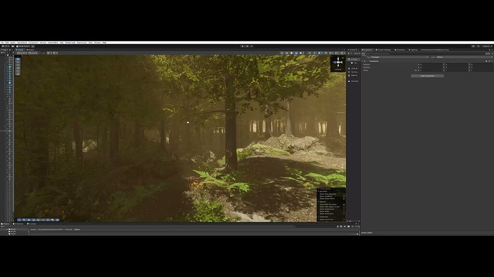Select the Rect Transform tool
This screenshot has height=277, width=494.
point(18,71)
